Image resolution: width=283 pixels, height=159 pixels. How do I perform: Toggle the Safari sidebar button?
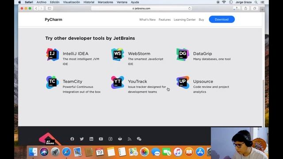(49, 8)
